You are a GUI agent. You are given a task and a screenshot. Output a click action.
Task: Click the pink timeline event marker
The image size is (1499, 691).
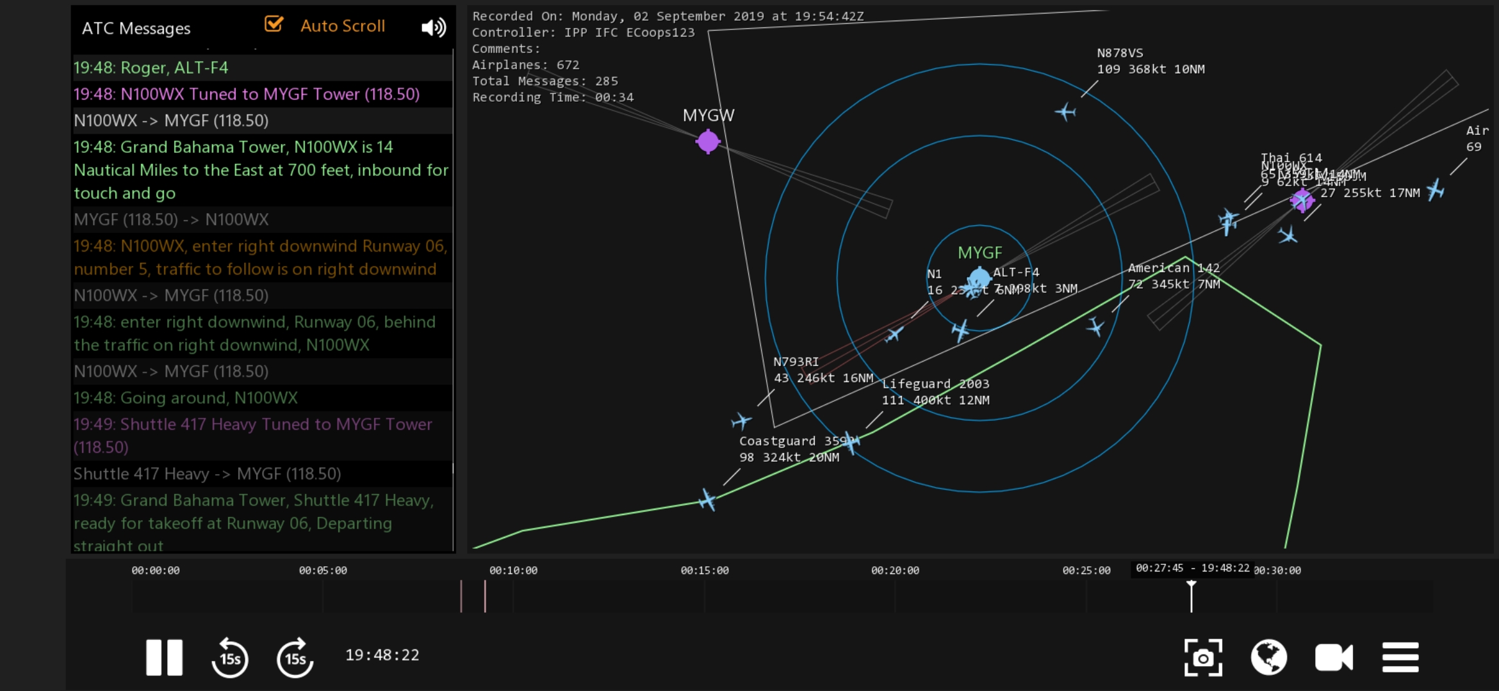pyautogui.click(x=485, y=596)
